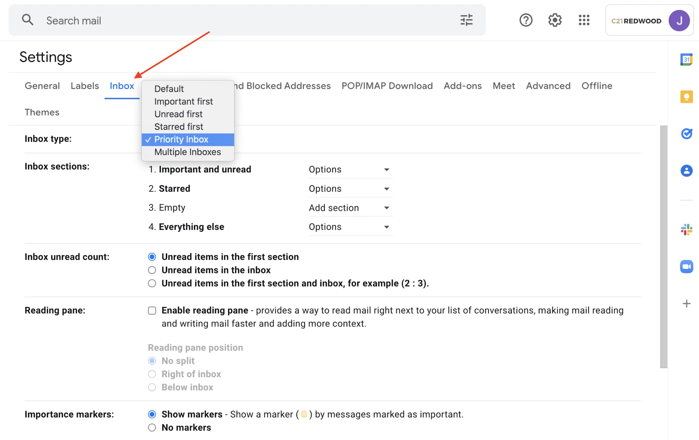Screen dimensions: 699x440
Task: Open Contacts side panel icon
Action: 686,170
